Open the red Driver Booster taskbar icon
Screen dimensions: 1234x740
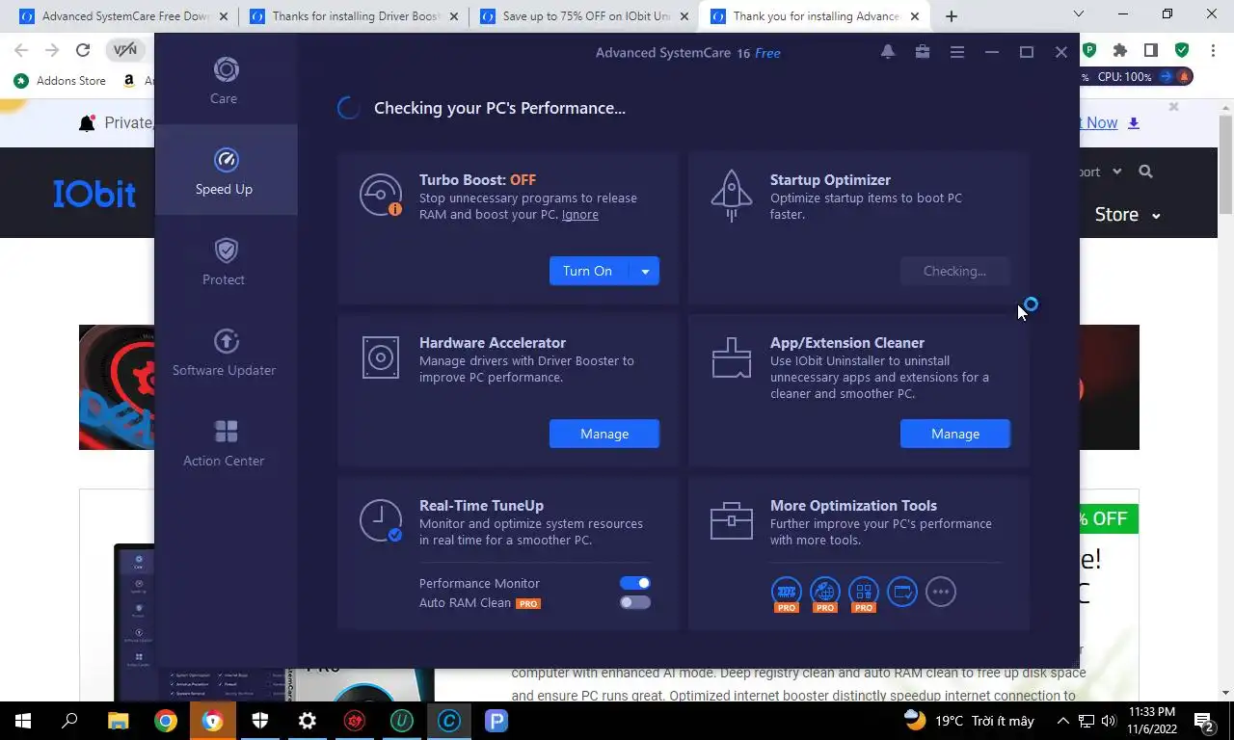click(355, 721)
